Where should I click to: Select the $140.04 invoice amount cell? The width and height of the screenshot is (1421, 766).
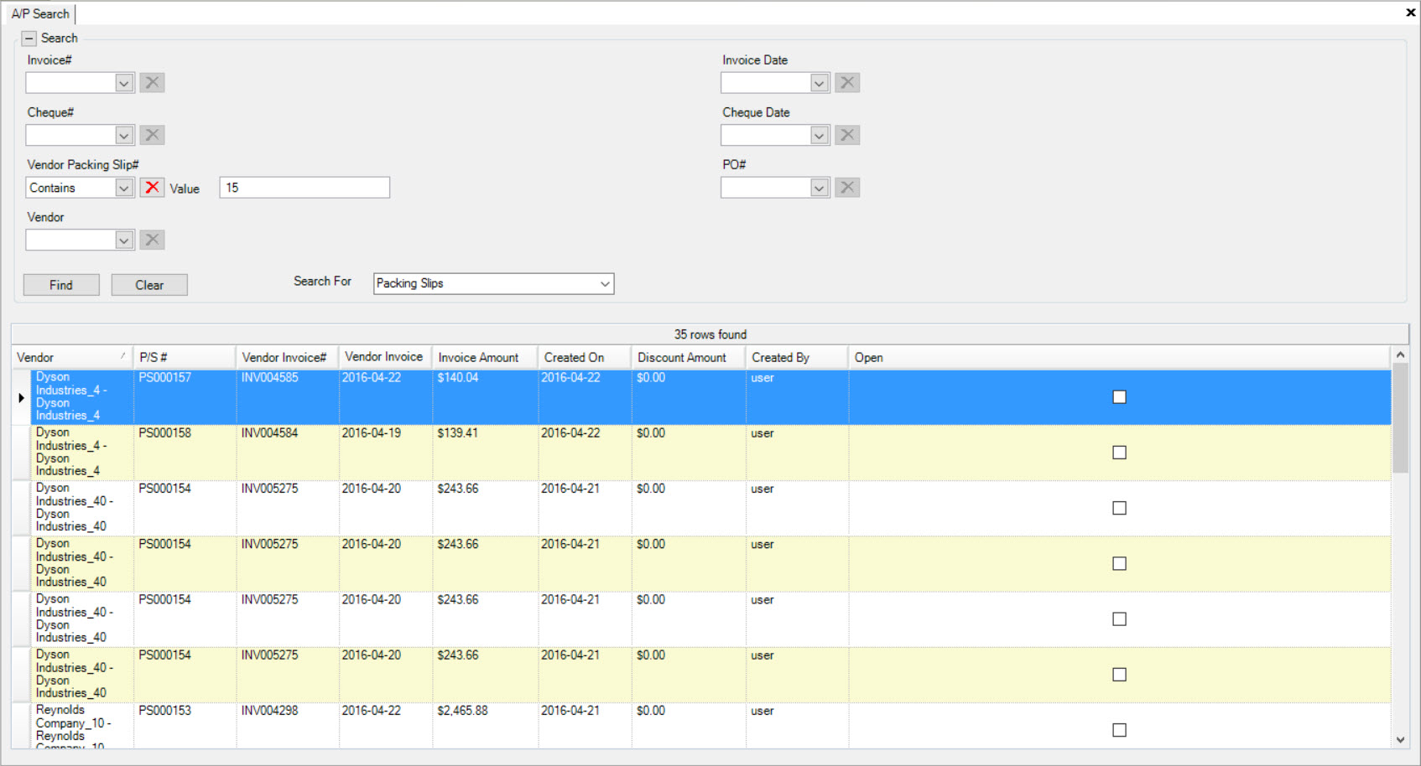485,397
